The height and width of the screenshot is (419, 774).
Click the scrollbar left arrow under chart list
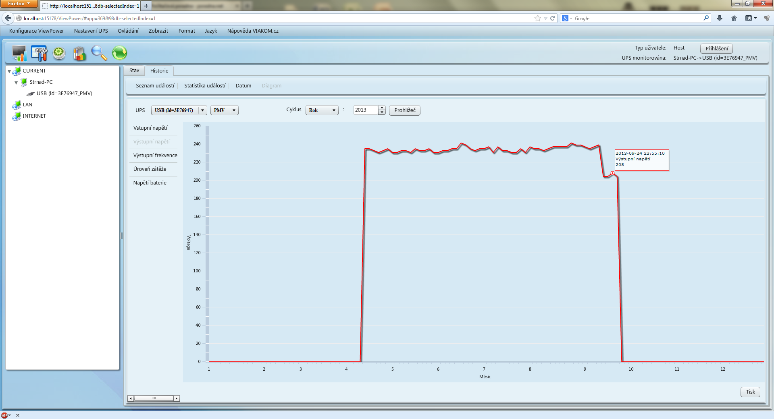(131, 398)
